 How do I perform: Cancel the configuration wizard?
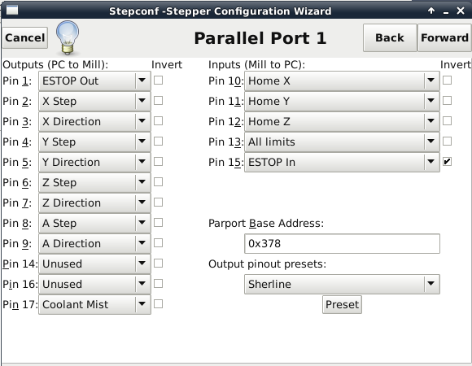[x=25, y=38]
